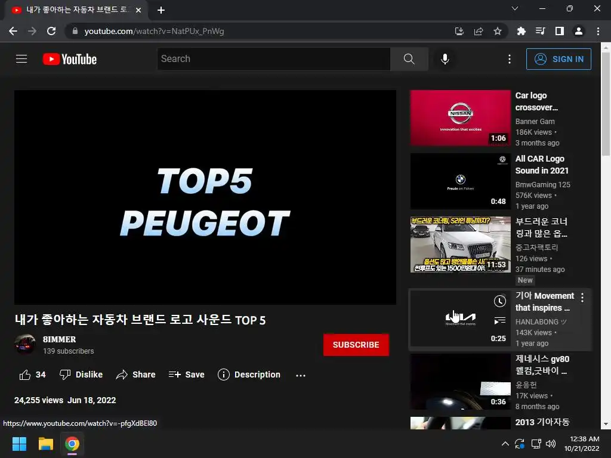Open Chrome media controls icon
This screenshot has height=458, width=611.
coord(540,31)
